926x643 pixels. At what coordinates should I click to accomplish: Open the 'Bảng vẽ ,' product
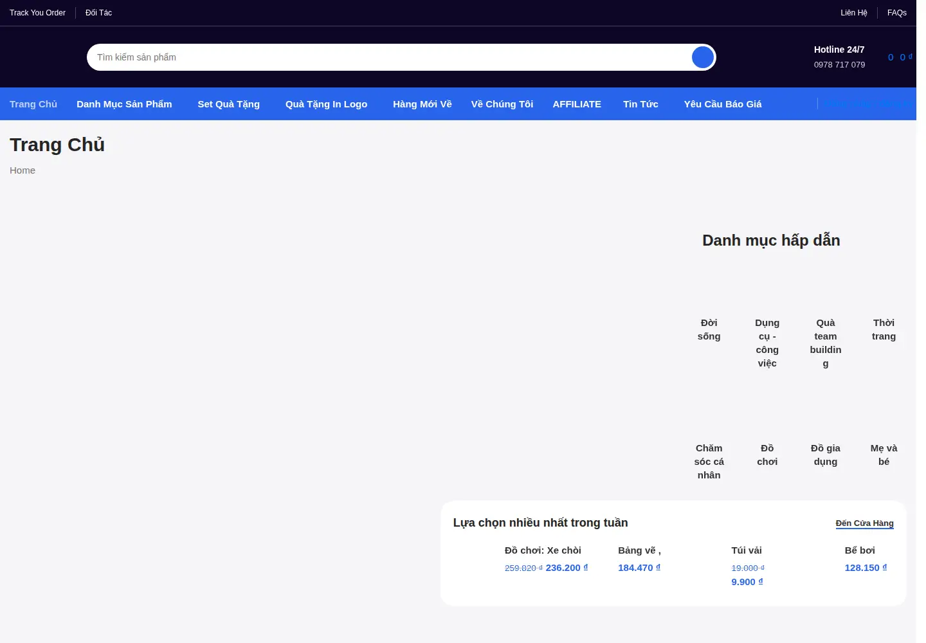[x=639, y=550]
